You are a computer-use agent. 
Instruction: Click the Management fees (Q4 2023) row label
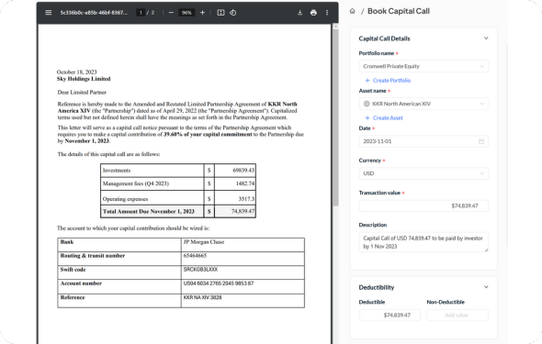136,183
